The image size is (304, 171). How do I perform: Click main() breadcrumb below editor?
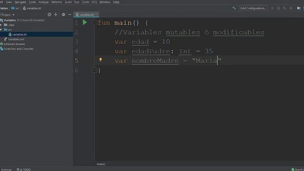coord(101,164)
